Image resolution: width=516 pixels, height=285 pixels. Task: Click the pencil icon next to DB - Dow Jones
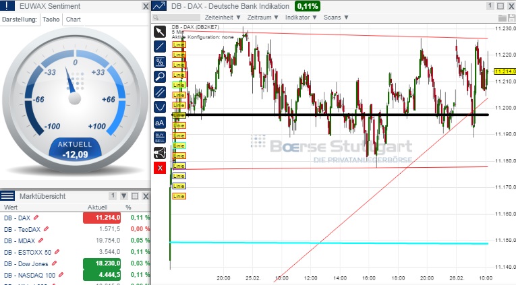(55, 263)
